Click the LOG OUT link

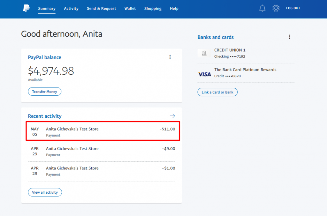pos(293,8)
